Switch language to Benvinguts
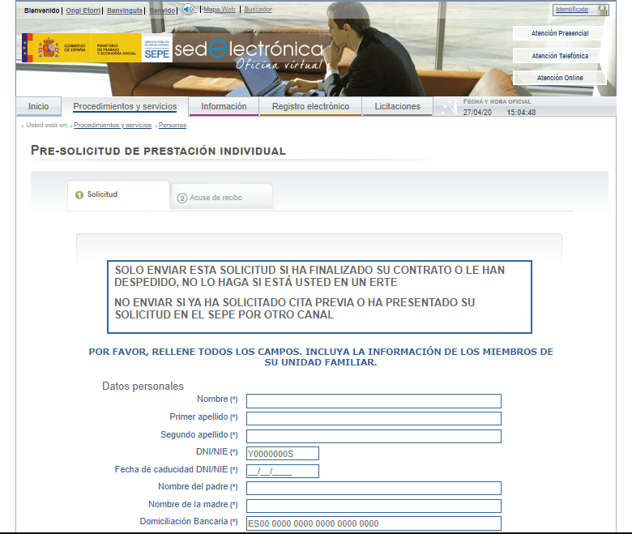The image size is (632, 534). click(x=126, y=10)
